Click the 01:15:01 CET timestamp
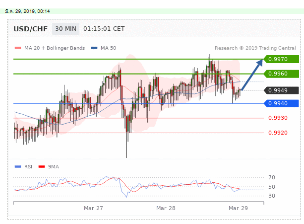 [104, 29]
